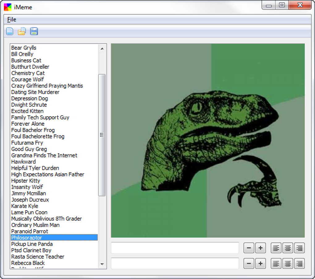Align bottom caption text right
Screen dimensions: 315x279
[x=299, y=264]
